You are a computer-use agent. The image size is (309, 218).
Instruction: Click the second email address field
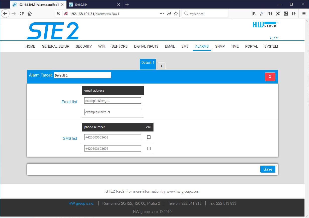113,112
